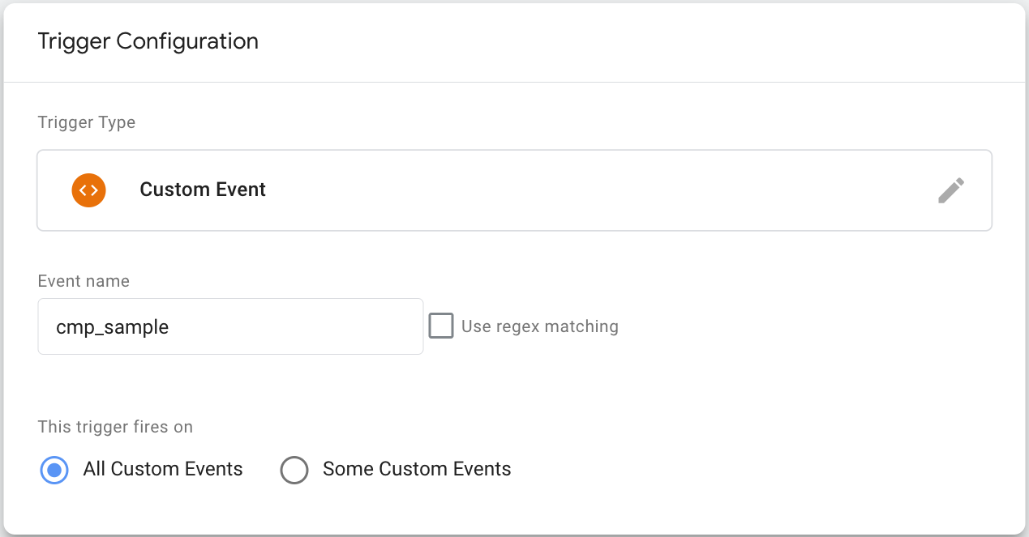
Task: Click the empty circle beside Some Custom Events
Action: 294,470
